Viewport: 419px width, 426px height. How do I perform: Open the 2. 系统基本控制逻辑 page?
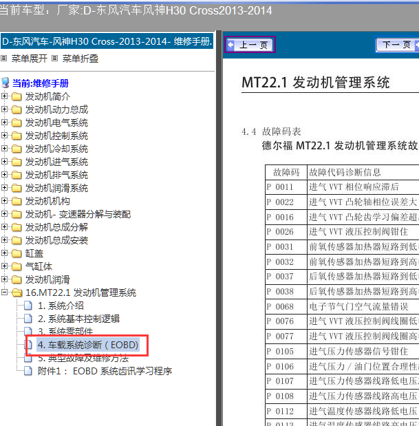78,319
